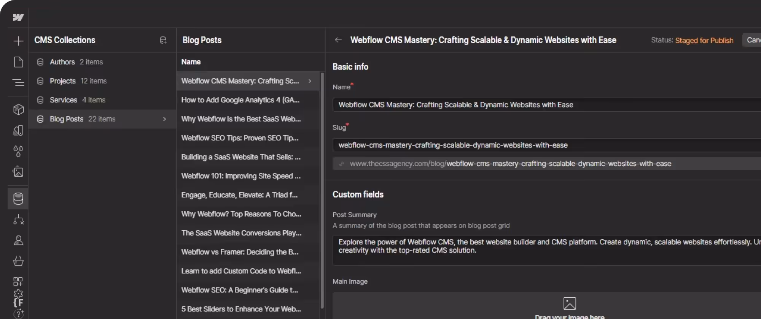The height and width of the screenshot is (319, 761).
Task: Open the Settings gear icon
Action: pyautogui.click(x=18, y=294)
